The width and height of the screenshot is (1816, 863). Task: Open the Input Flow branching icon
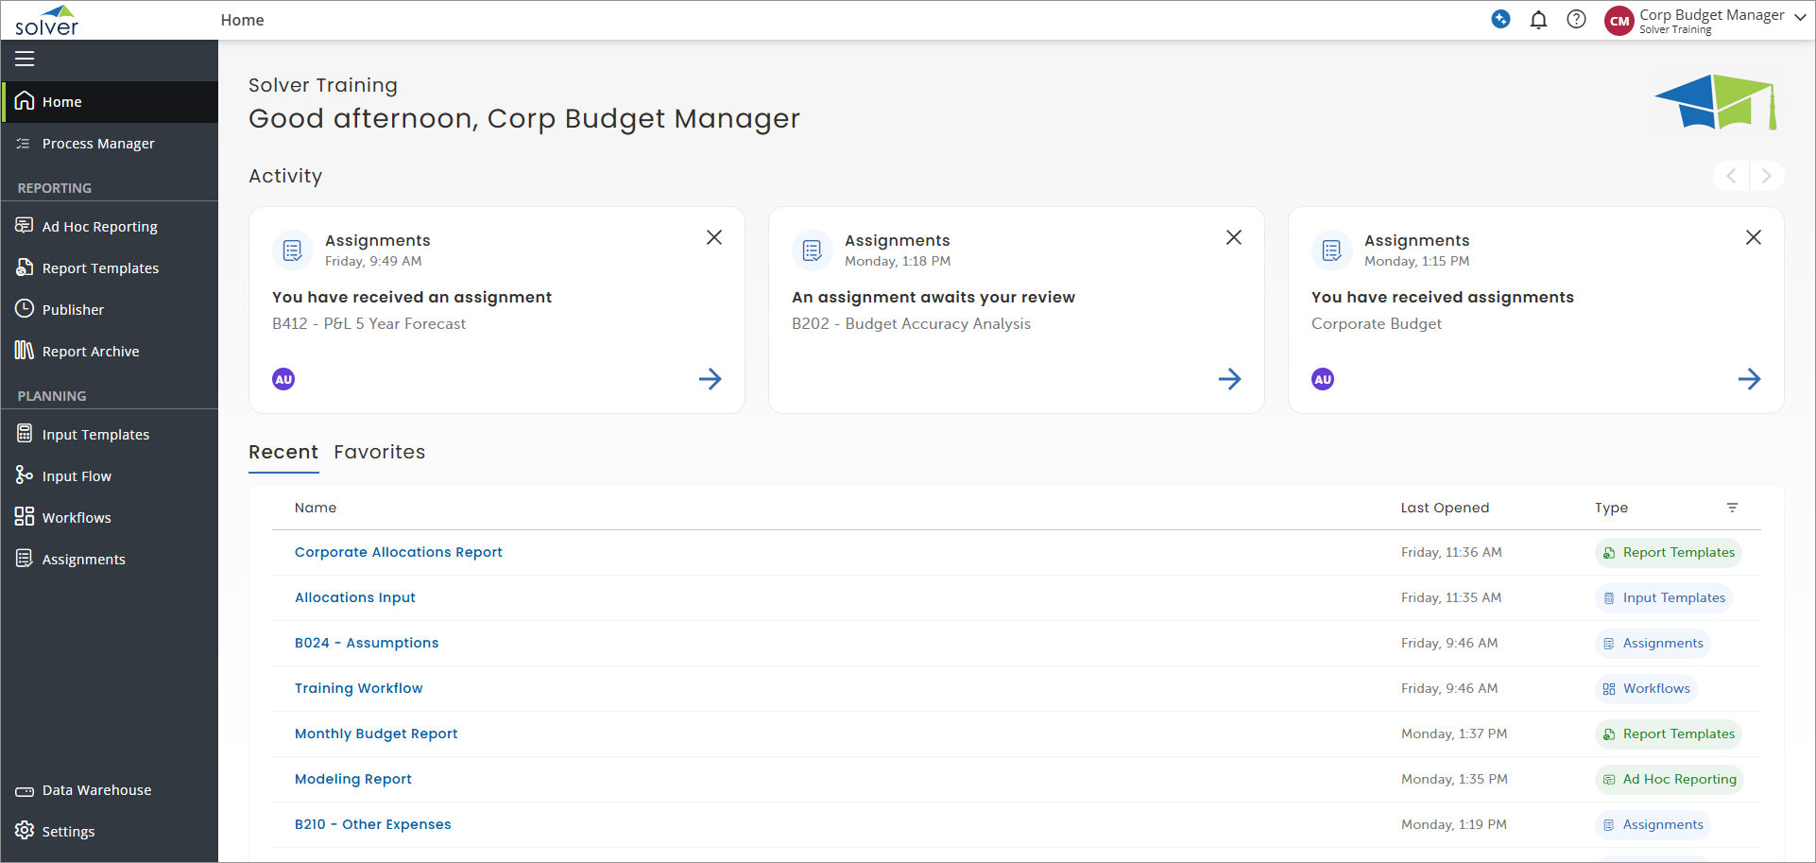pyautogui.click(x=24, y=475)
